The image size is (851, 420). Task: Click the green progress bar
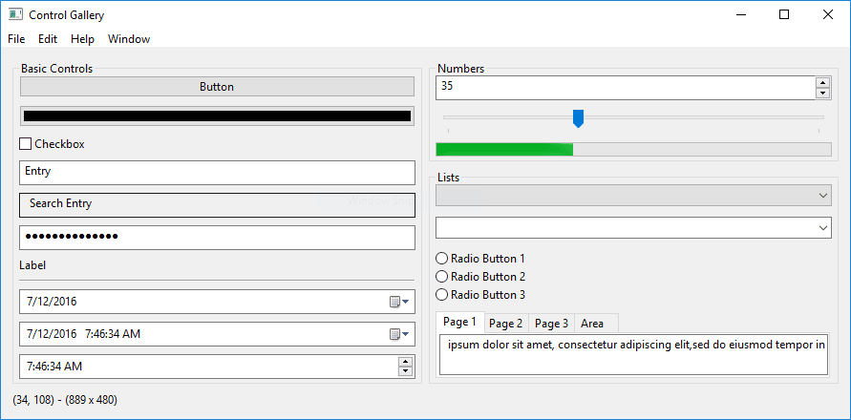point(633,149)
